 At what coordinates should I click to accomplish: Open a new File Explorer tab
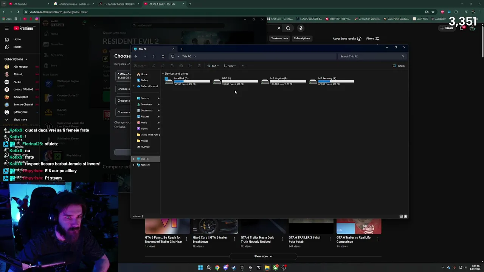coord(181,49)
